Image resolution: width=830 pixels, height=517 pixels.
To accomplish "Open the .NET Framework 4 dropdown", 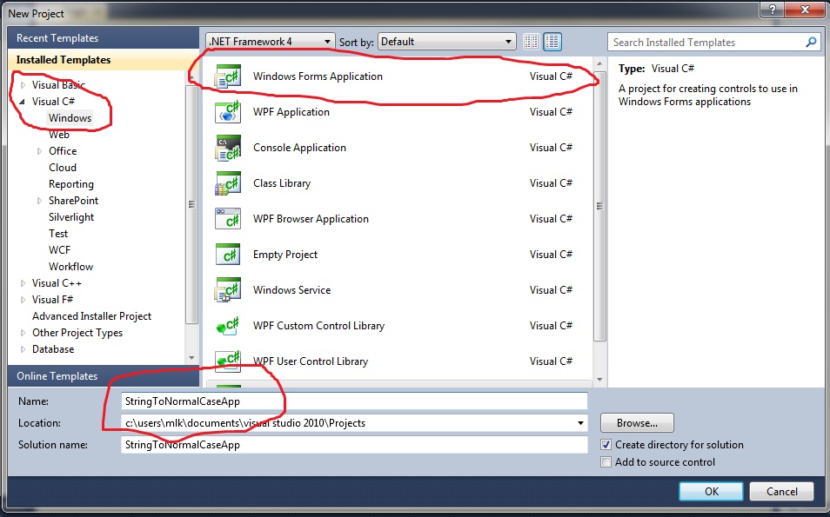I will pos(270,41).
